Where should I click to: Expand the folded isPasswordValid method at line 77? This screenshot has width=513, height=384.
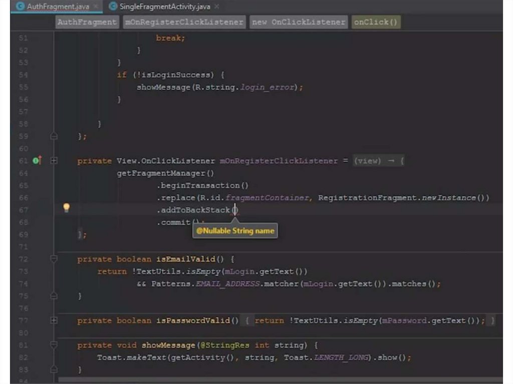tap(54, 320)
